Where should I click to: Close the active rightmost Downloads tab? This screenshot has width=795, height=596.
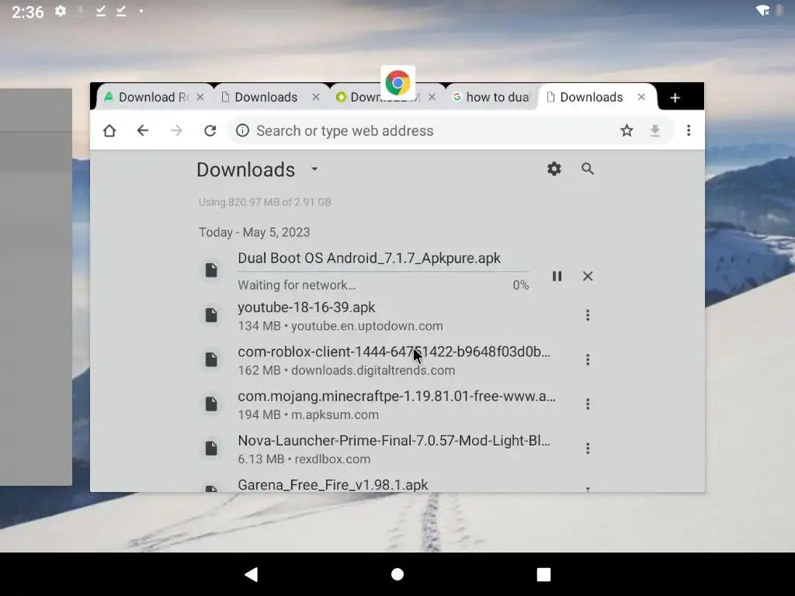[641, 97]
